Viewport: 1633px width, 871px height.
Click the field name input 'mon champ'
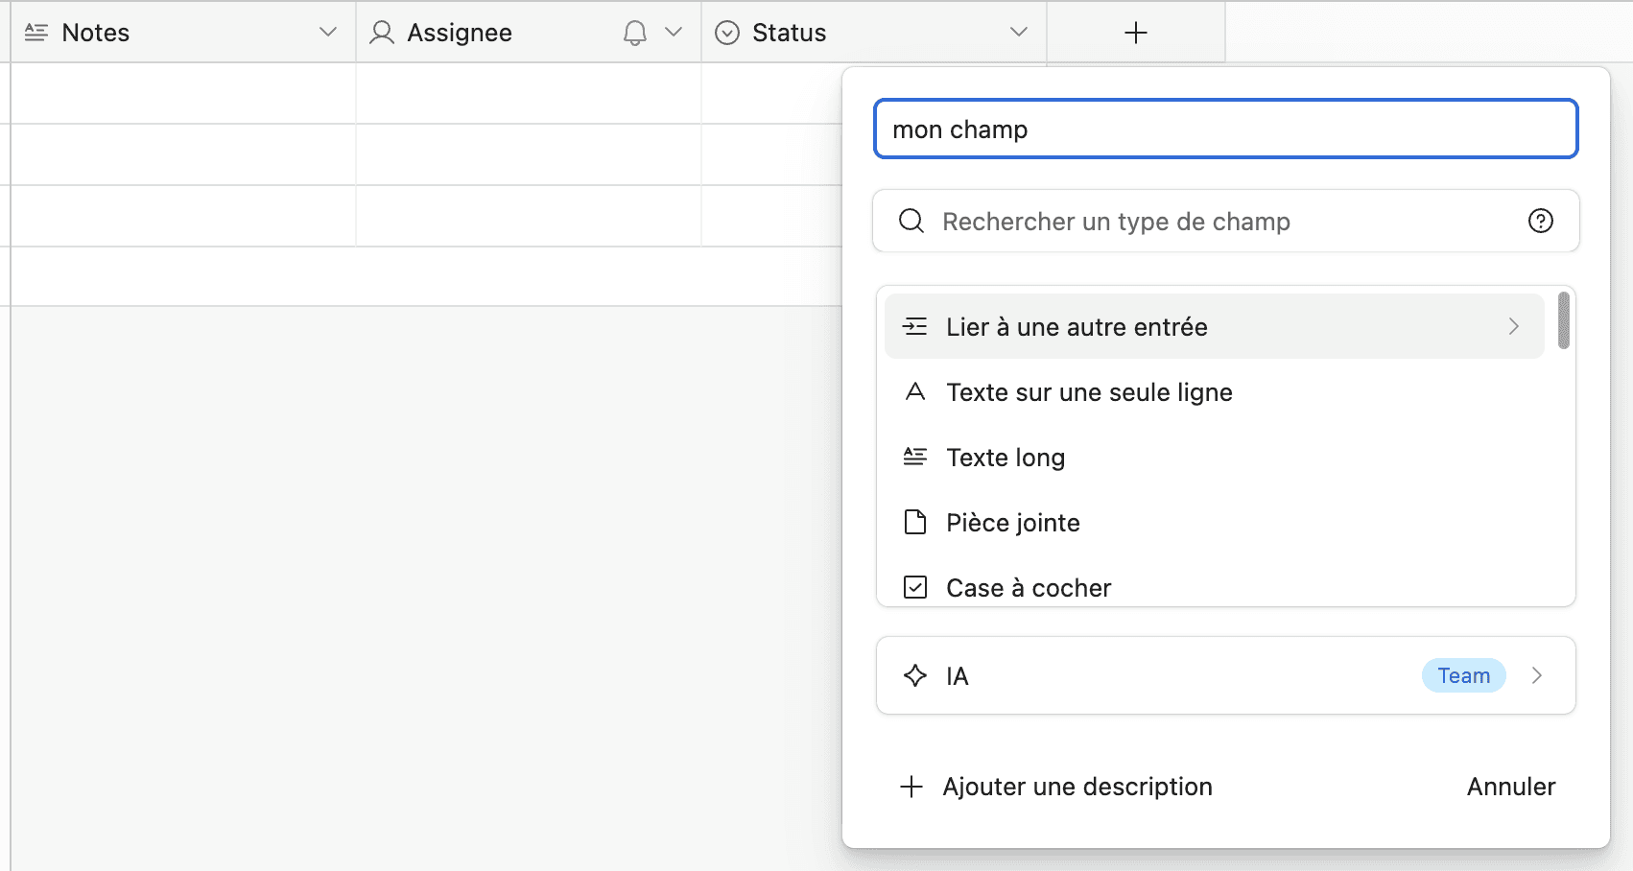coord(1226,129)
